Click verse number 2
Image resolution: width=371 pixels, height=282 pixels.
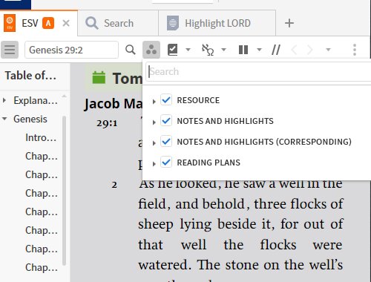point(114,185)
